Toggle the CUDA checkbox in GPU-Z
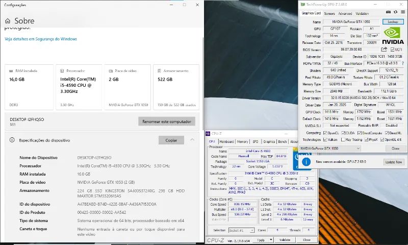Image resolution: width=408 pixels, height=245 pixels. coord(343,133)
